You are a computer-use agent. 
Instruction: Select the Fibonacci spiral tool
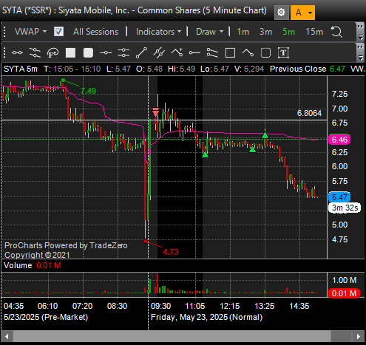52,52
